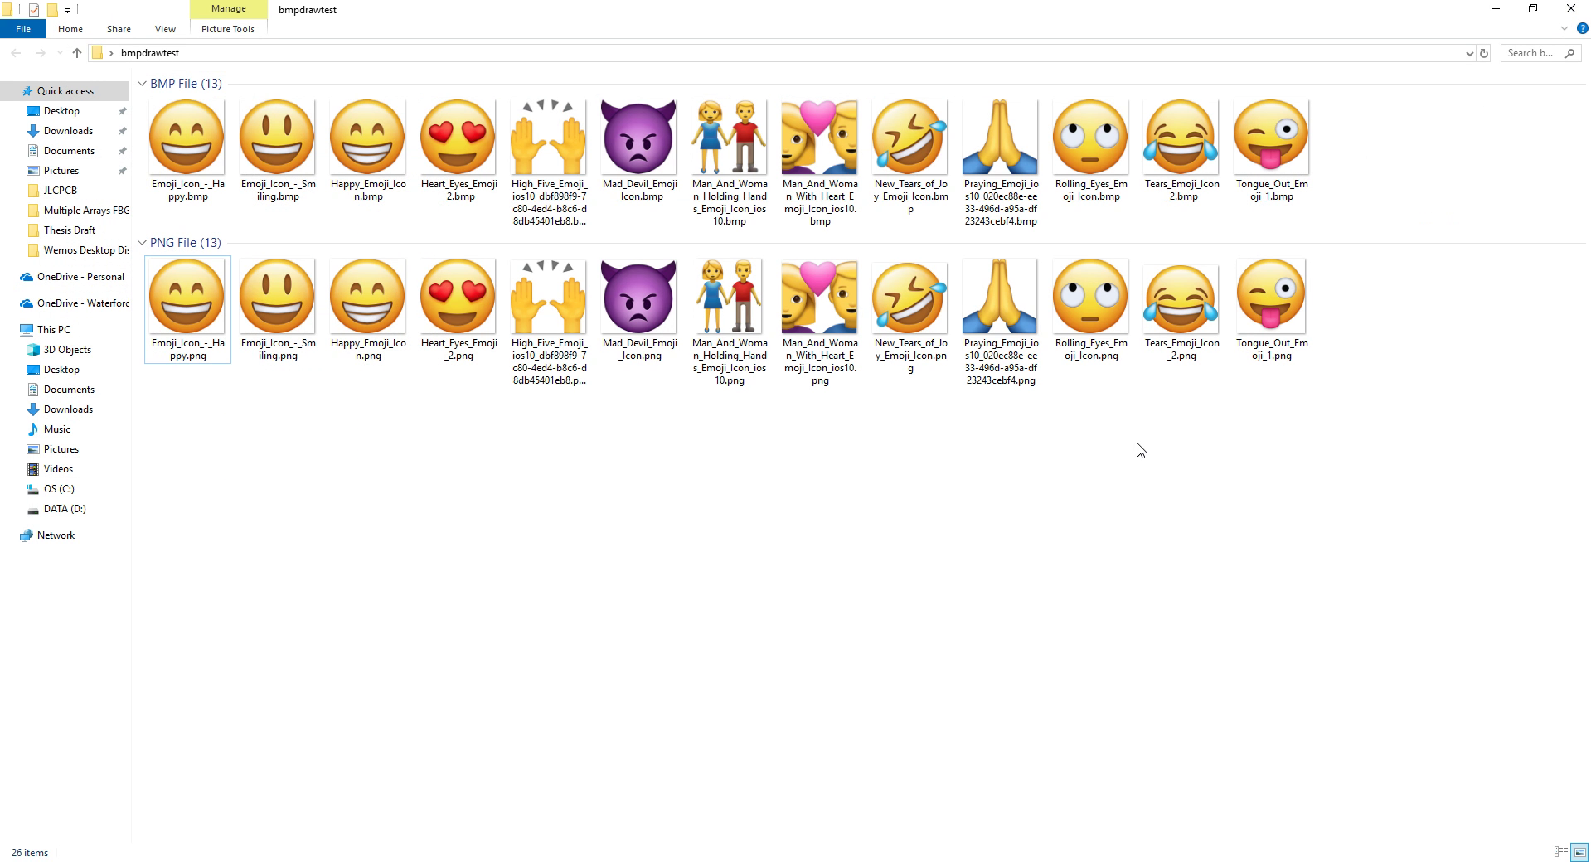The image size is (1591, 862).
Task: Select Man_And_Woman_With_Heart PNG thumbnail
Action: pos(819,296)
